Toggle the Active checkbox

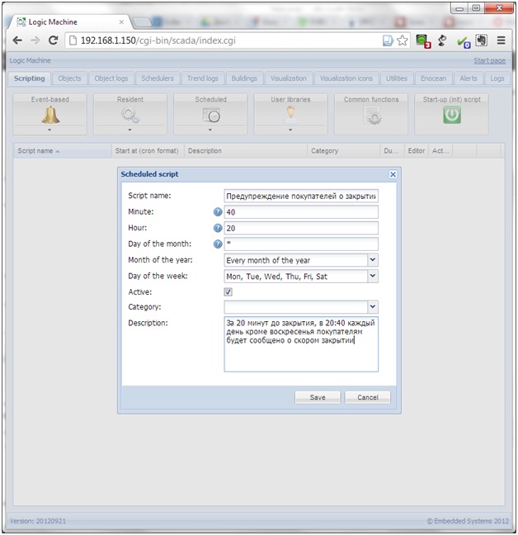(x=228, y=291)
